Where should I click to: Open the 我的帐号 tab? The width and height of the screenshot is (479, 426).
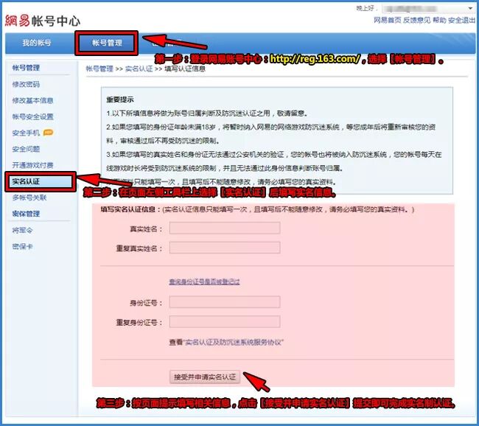point(37,43)
